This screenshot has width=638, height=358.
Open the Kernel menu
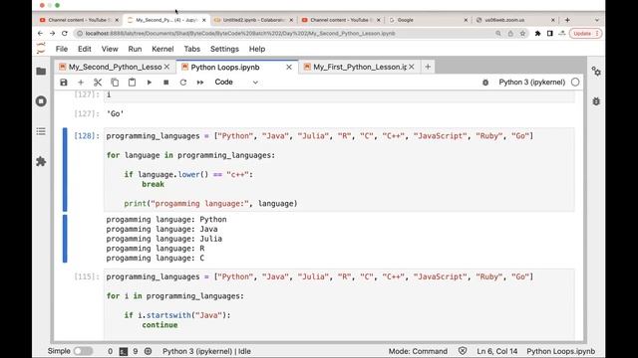pos(162,49)
